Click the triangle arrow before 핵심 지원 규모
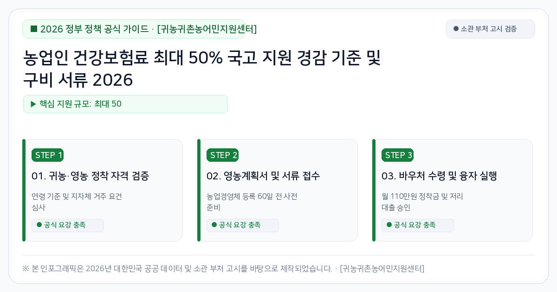 (33, 104)
